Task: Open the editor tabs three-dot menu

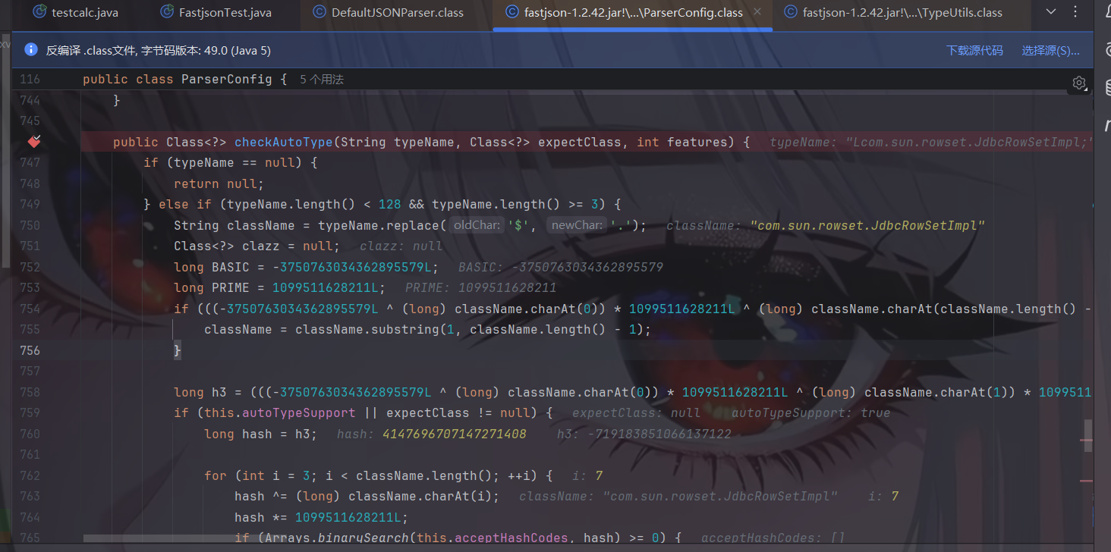Action: coord(1075,11)
